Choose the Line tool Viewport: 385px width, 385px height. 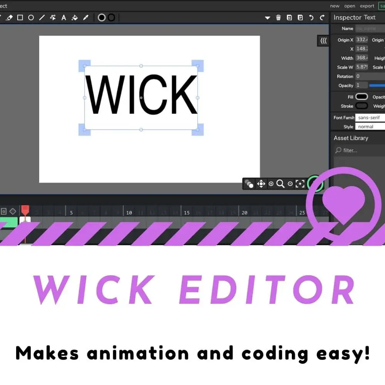[42, 18]
